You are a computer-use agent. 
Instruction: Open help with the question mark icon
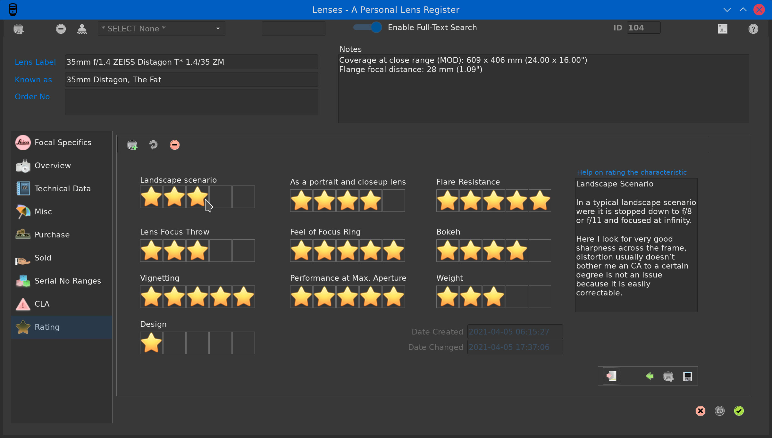[x=753, y=29]
